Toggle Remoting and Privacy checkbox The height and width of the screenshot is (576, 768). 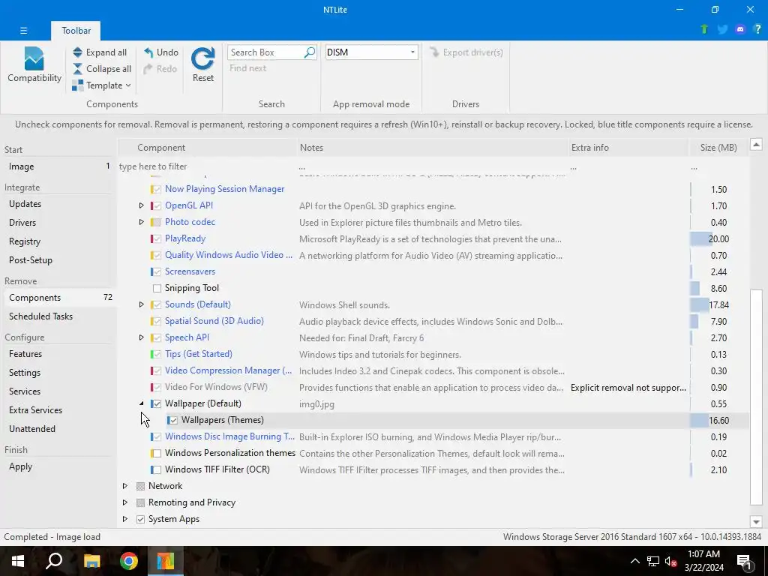pyautogui.click(x=140, y=502)
